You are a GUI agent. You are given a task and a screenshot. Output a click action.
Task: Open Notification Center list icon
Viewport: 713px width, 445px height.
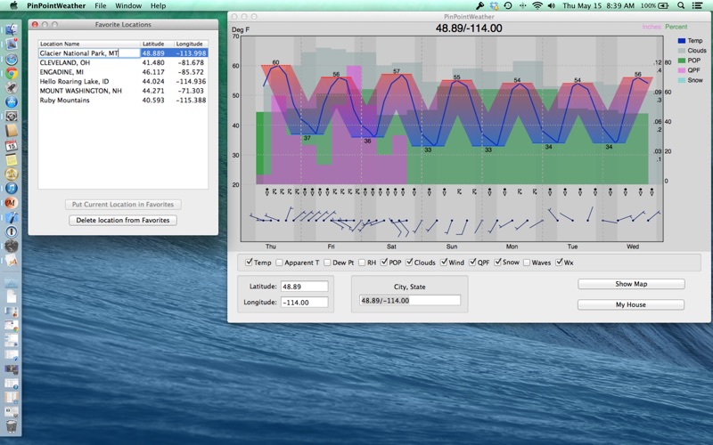697,5
